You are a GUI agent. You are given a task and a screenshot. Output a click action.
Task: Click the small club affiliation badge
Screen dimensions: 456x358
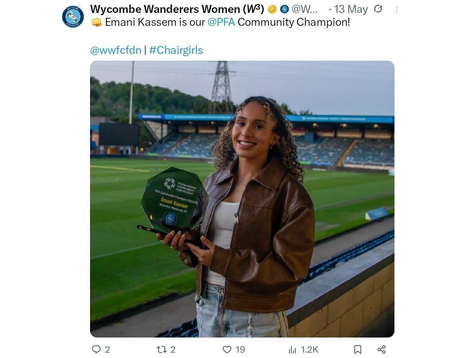coord(284,9)
